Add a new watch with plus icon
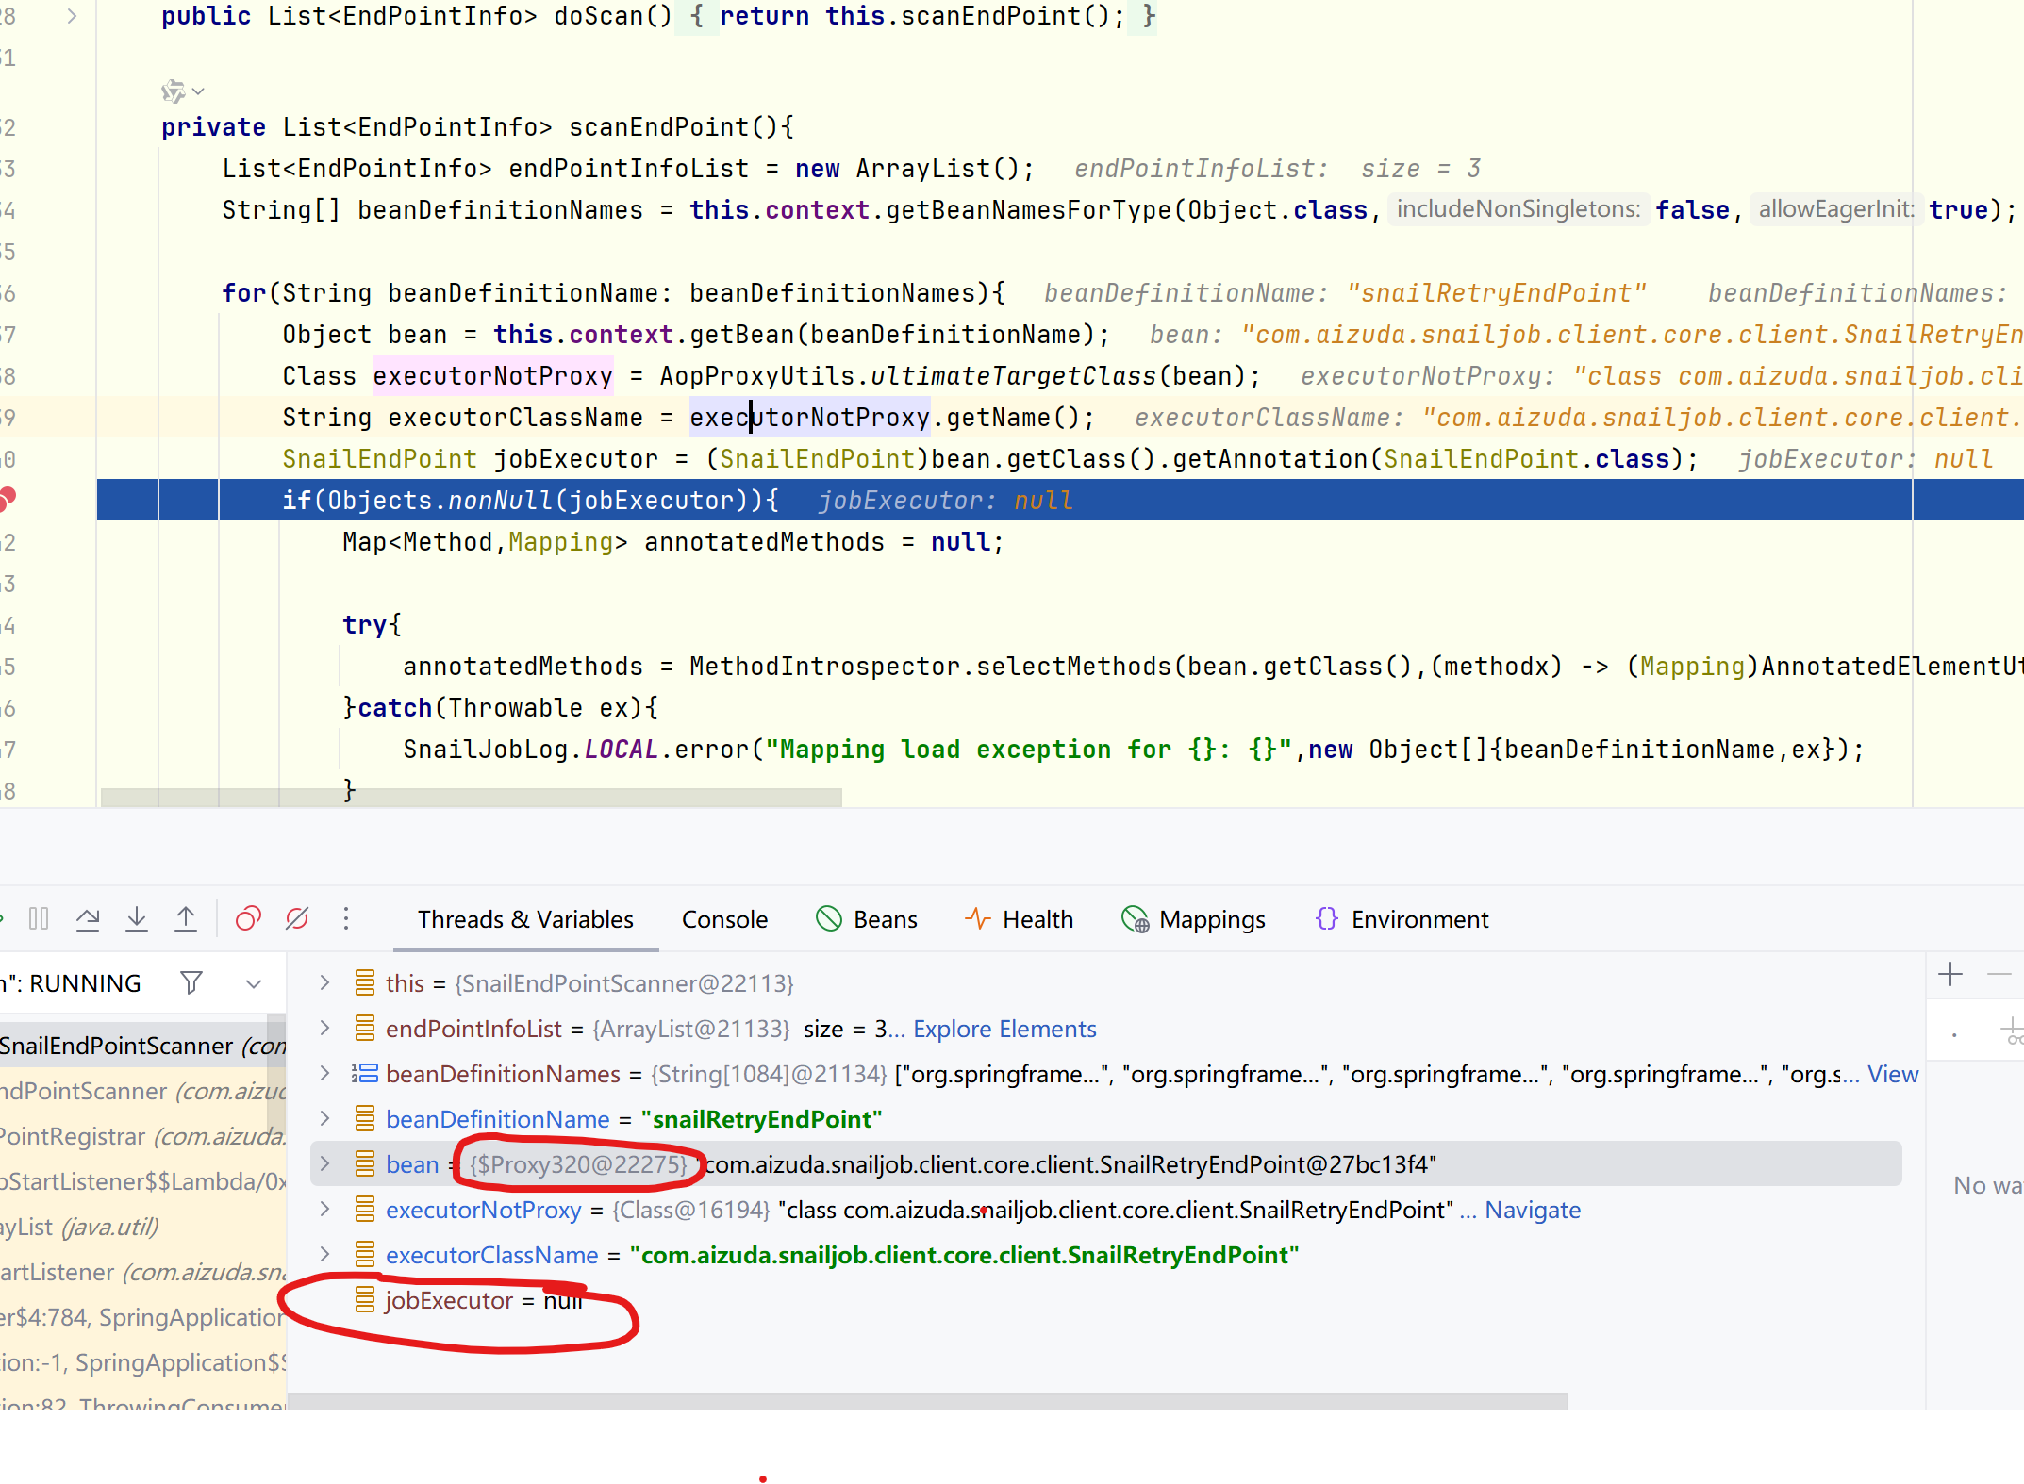The image size is (2024, 1484). [1950, 974]
